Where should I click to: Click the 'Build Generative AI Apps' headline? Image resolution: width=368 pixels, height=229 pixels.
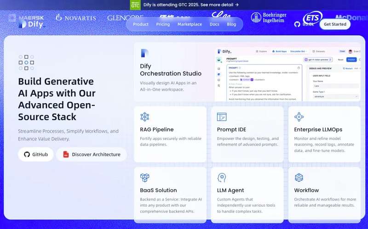tap(57, 99)
